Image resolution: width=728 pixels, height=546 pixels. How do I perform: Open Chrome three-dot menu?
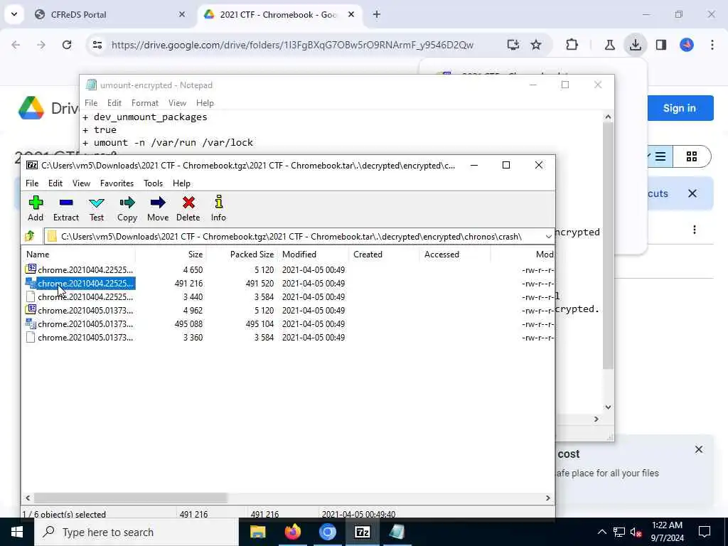tap(712, 45)
